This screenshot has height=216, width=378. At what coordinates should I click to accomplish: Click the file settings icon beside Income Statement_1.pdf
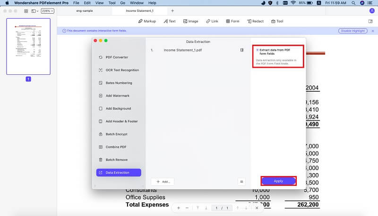(242, 50)
